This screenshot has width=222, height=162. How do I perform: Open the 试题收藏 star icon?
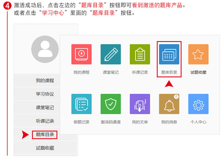198,54
